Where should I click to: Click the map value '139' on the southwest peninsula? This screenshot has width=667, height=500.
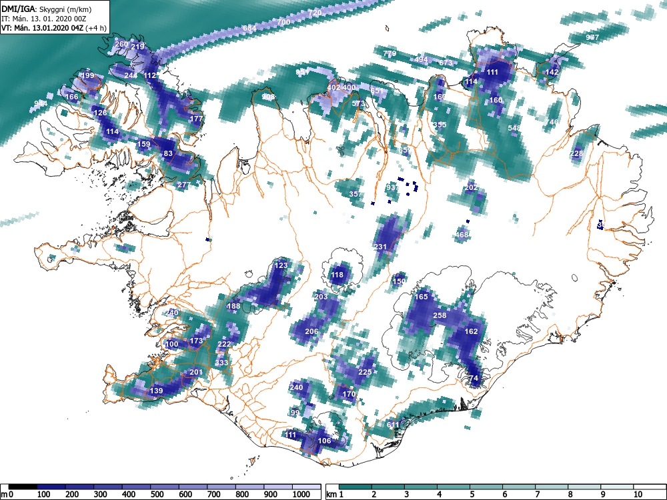157,391
